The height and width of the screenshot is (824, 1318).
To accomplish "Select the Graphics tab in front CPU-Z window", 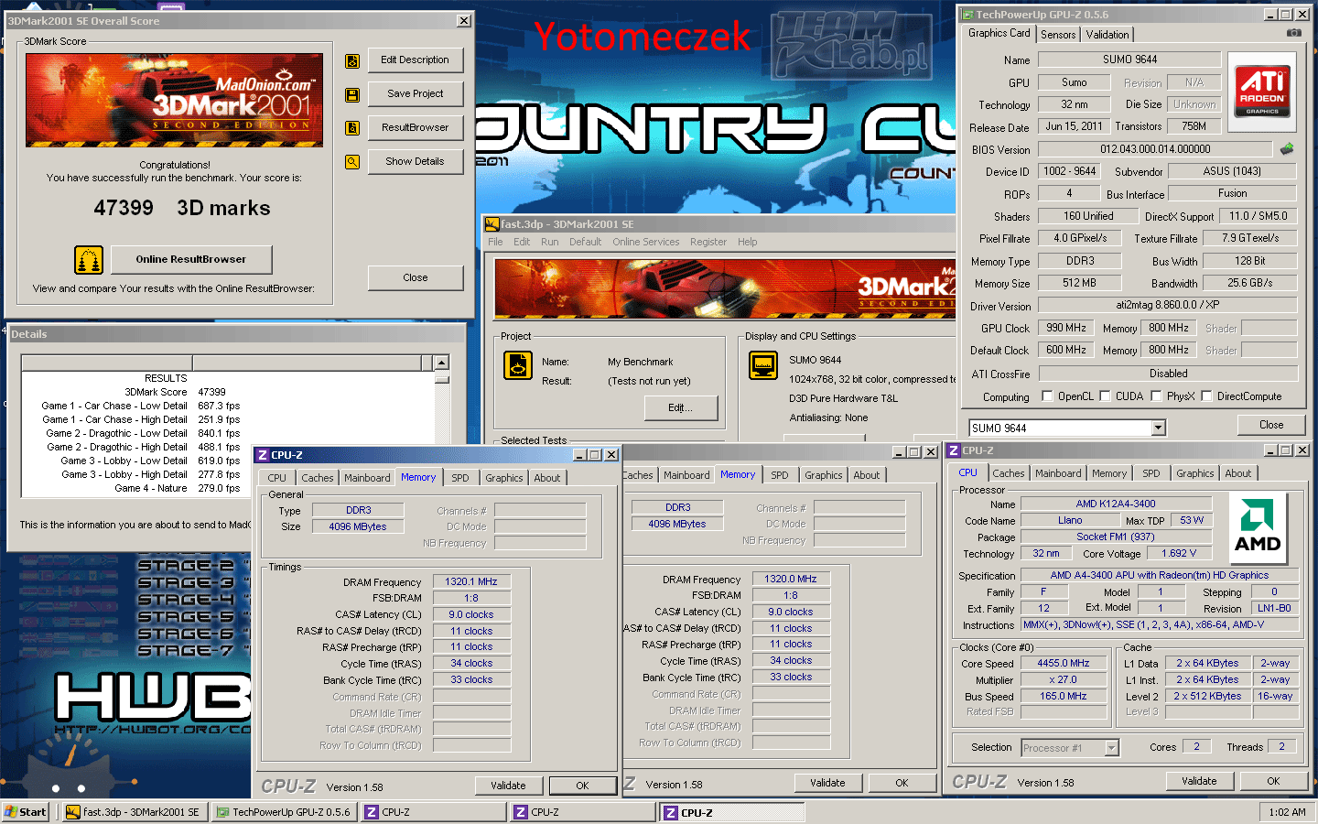I will [x=504, y=478].
